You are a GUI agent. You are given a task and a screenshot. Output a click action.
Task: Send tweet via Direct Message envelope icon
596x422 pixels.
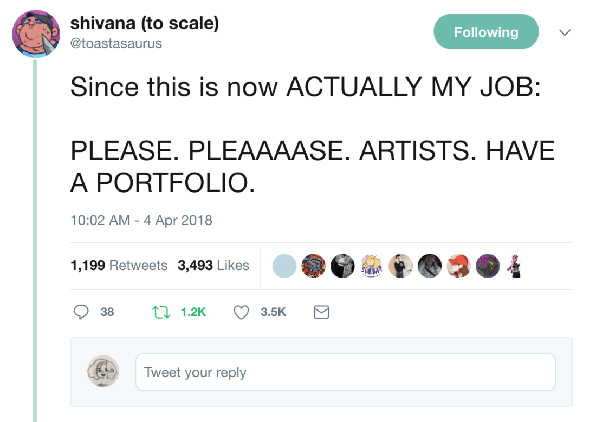(322, 312)
